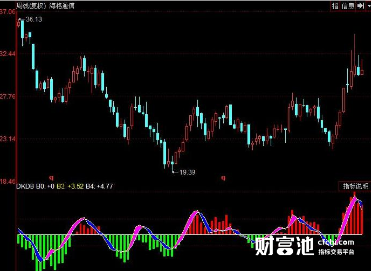Click the 32.44 price axis label
The height and width of the screenshot is (271, 372).
pyautogui.click(x=8, y=53)
